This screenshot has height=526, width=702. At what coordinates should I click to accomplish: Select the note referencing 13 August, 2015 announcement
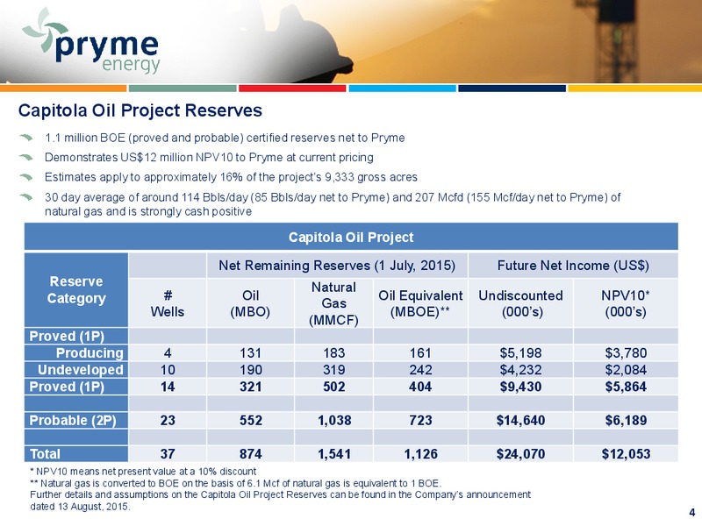tap(280, 501)
